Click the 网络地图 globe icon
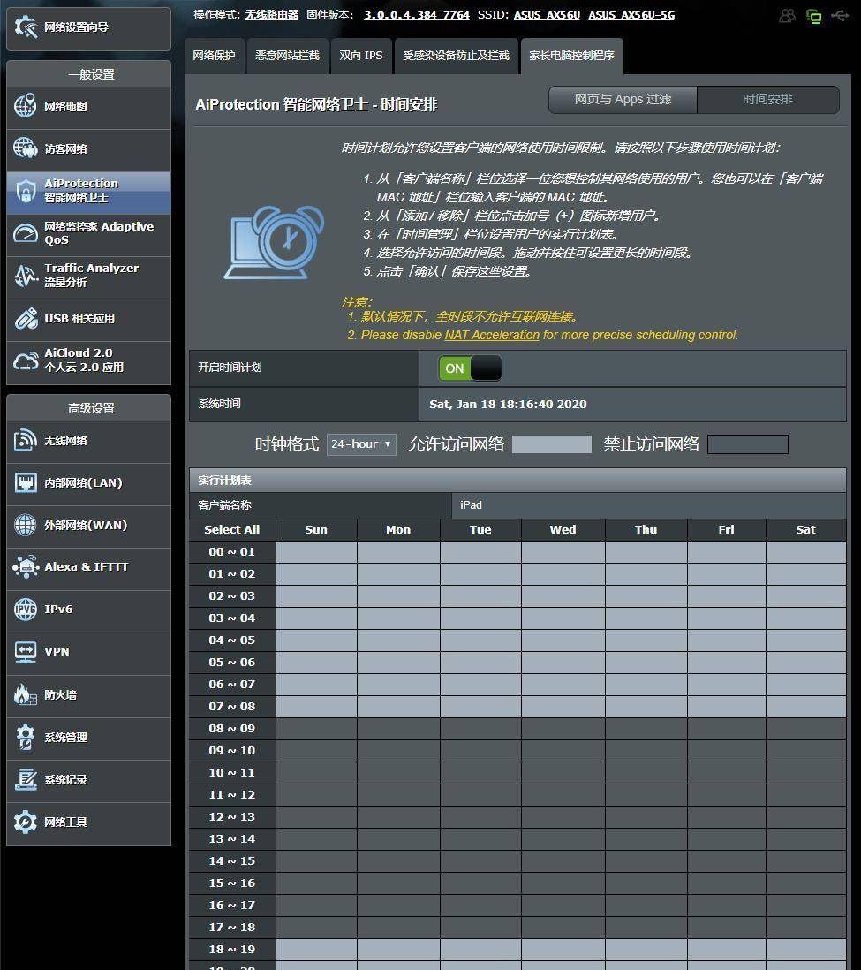861x970 pixels. (x=26, y=107)
